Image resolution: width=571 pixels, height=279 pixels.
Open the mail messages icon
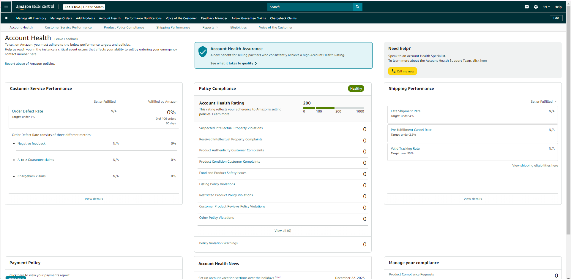click(x=526, y=7)
